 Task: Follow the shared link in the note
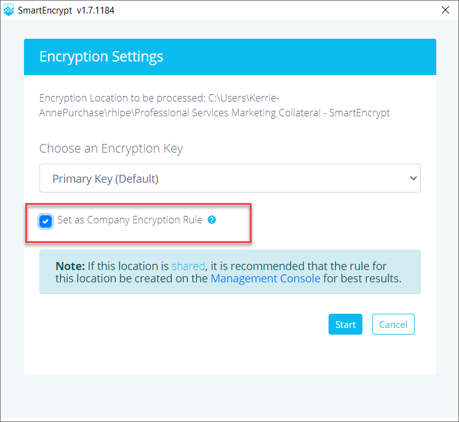click(188, 266)
